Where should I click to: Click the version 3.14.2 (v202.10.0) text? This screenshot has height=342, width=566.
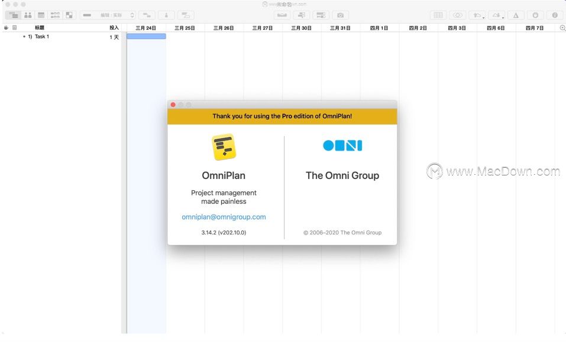point(224,233)
